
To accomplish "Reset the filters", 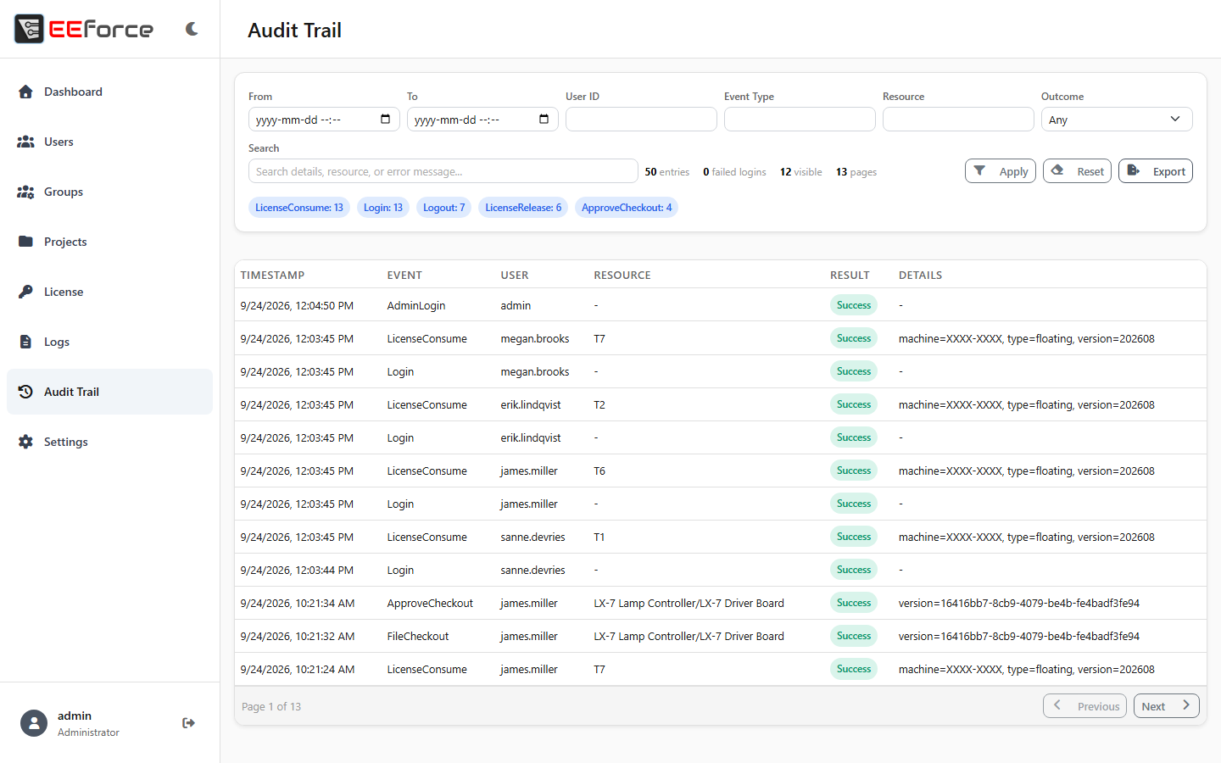I will click(x=1077, y=171).
